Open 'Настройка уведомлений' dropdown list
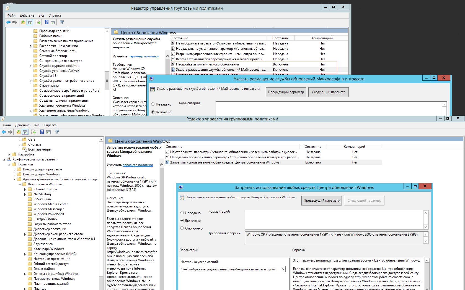465x290 pixels. pos(233,269)
